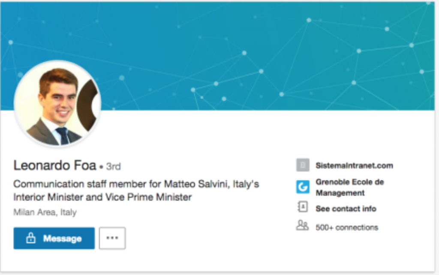Image resolution: width=439 pixels, height=275 pixels.
Task: Click the contact info address book icon
Action: coord(303,208)
